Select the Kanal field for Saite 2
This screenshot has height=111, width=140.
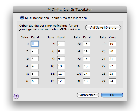[35, 51]
